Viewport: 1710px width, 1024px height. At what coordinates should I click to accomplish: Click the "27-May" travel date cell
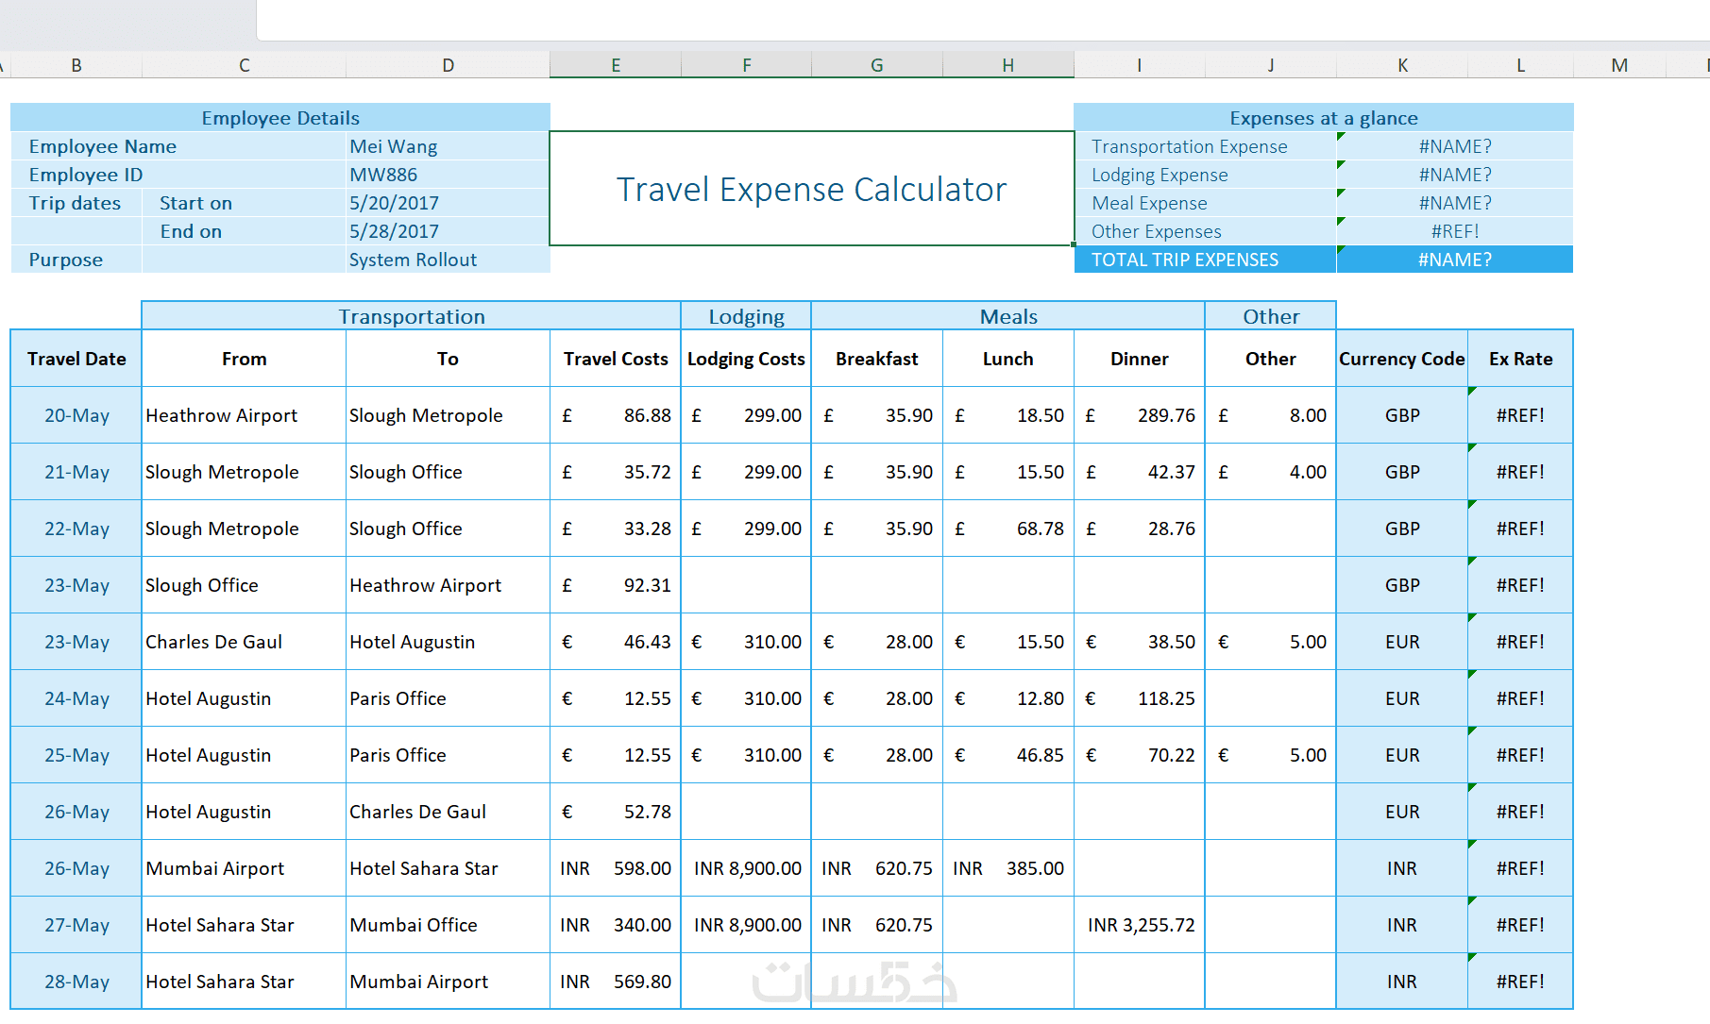point(76,925)
